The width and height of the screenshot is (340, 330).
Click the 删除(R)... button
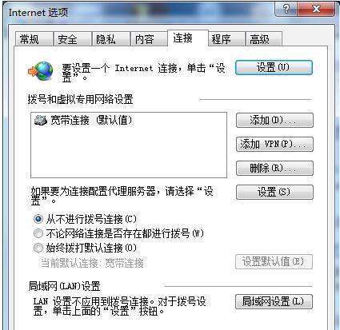click(274, 168)
